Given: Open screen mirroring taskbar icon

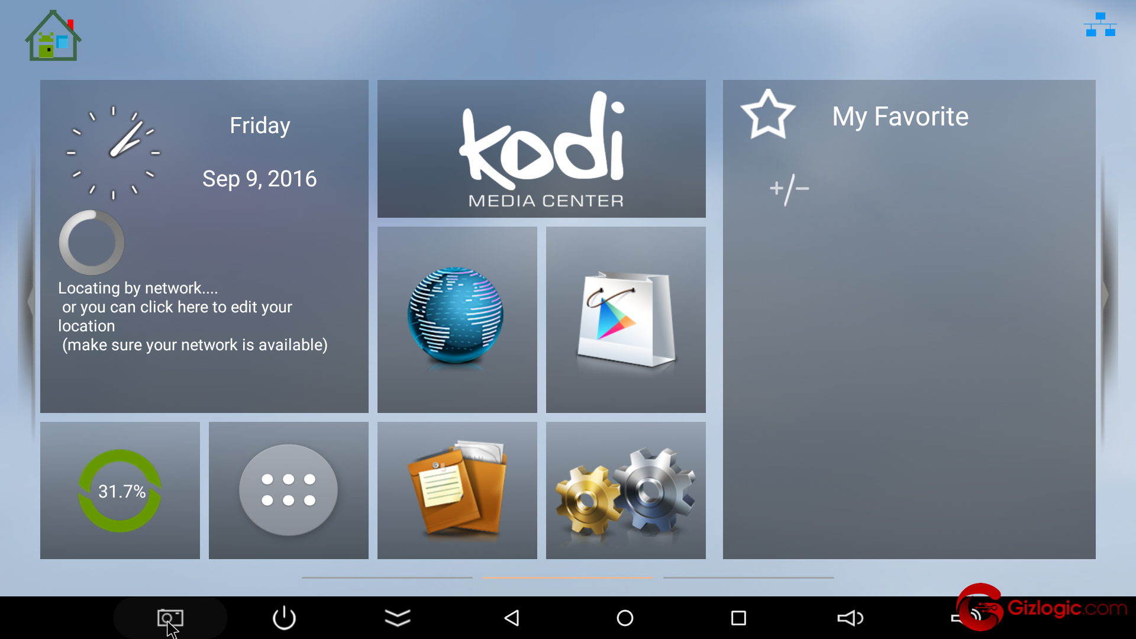Looking at the screenshot, I should pos(170,617).
